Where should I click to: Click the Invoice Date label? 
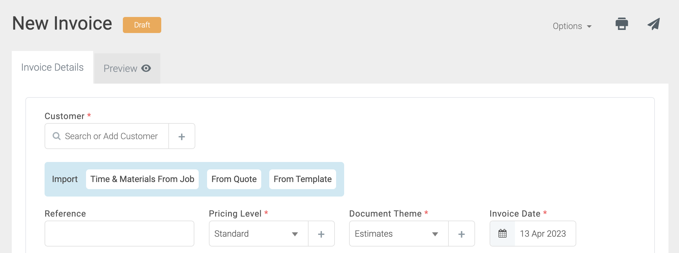[515, 214]
